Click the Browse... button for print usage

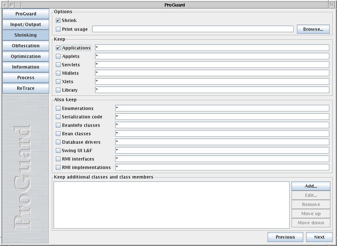click(x=313, y=29)
